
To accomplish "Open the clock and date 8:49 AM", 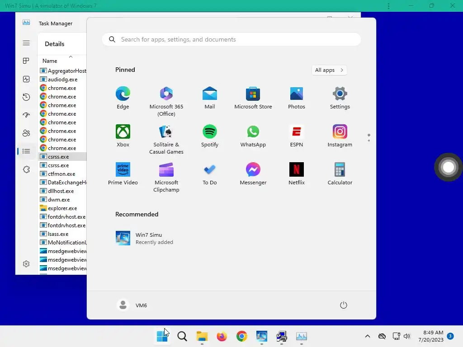I will pos(431,336).
